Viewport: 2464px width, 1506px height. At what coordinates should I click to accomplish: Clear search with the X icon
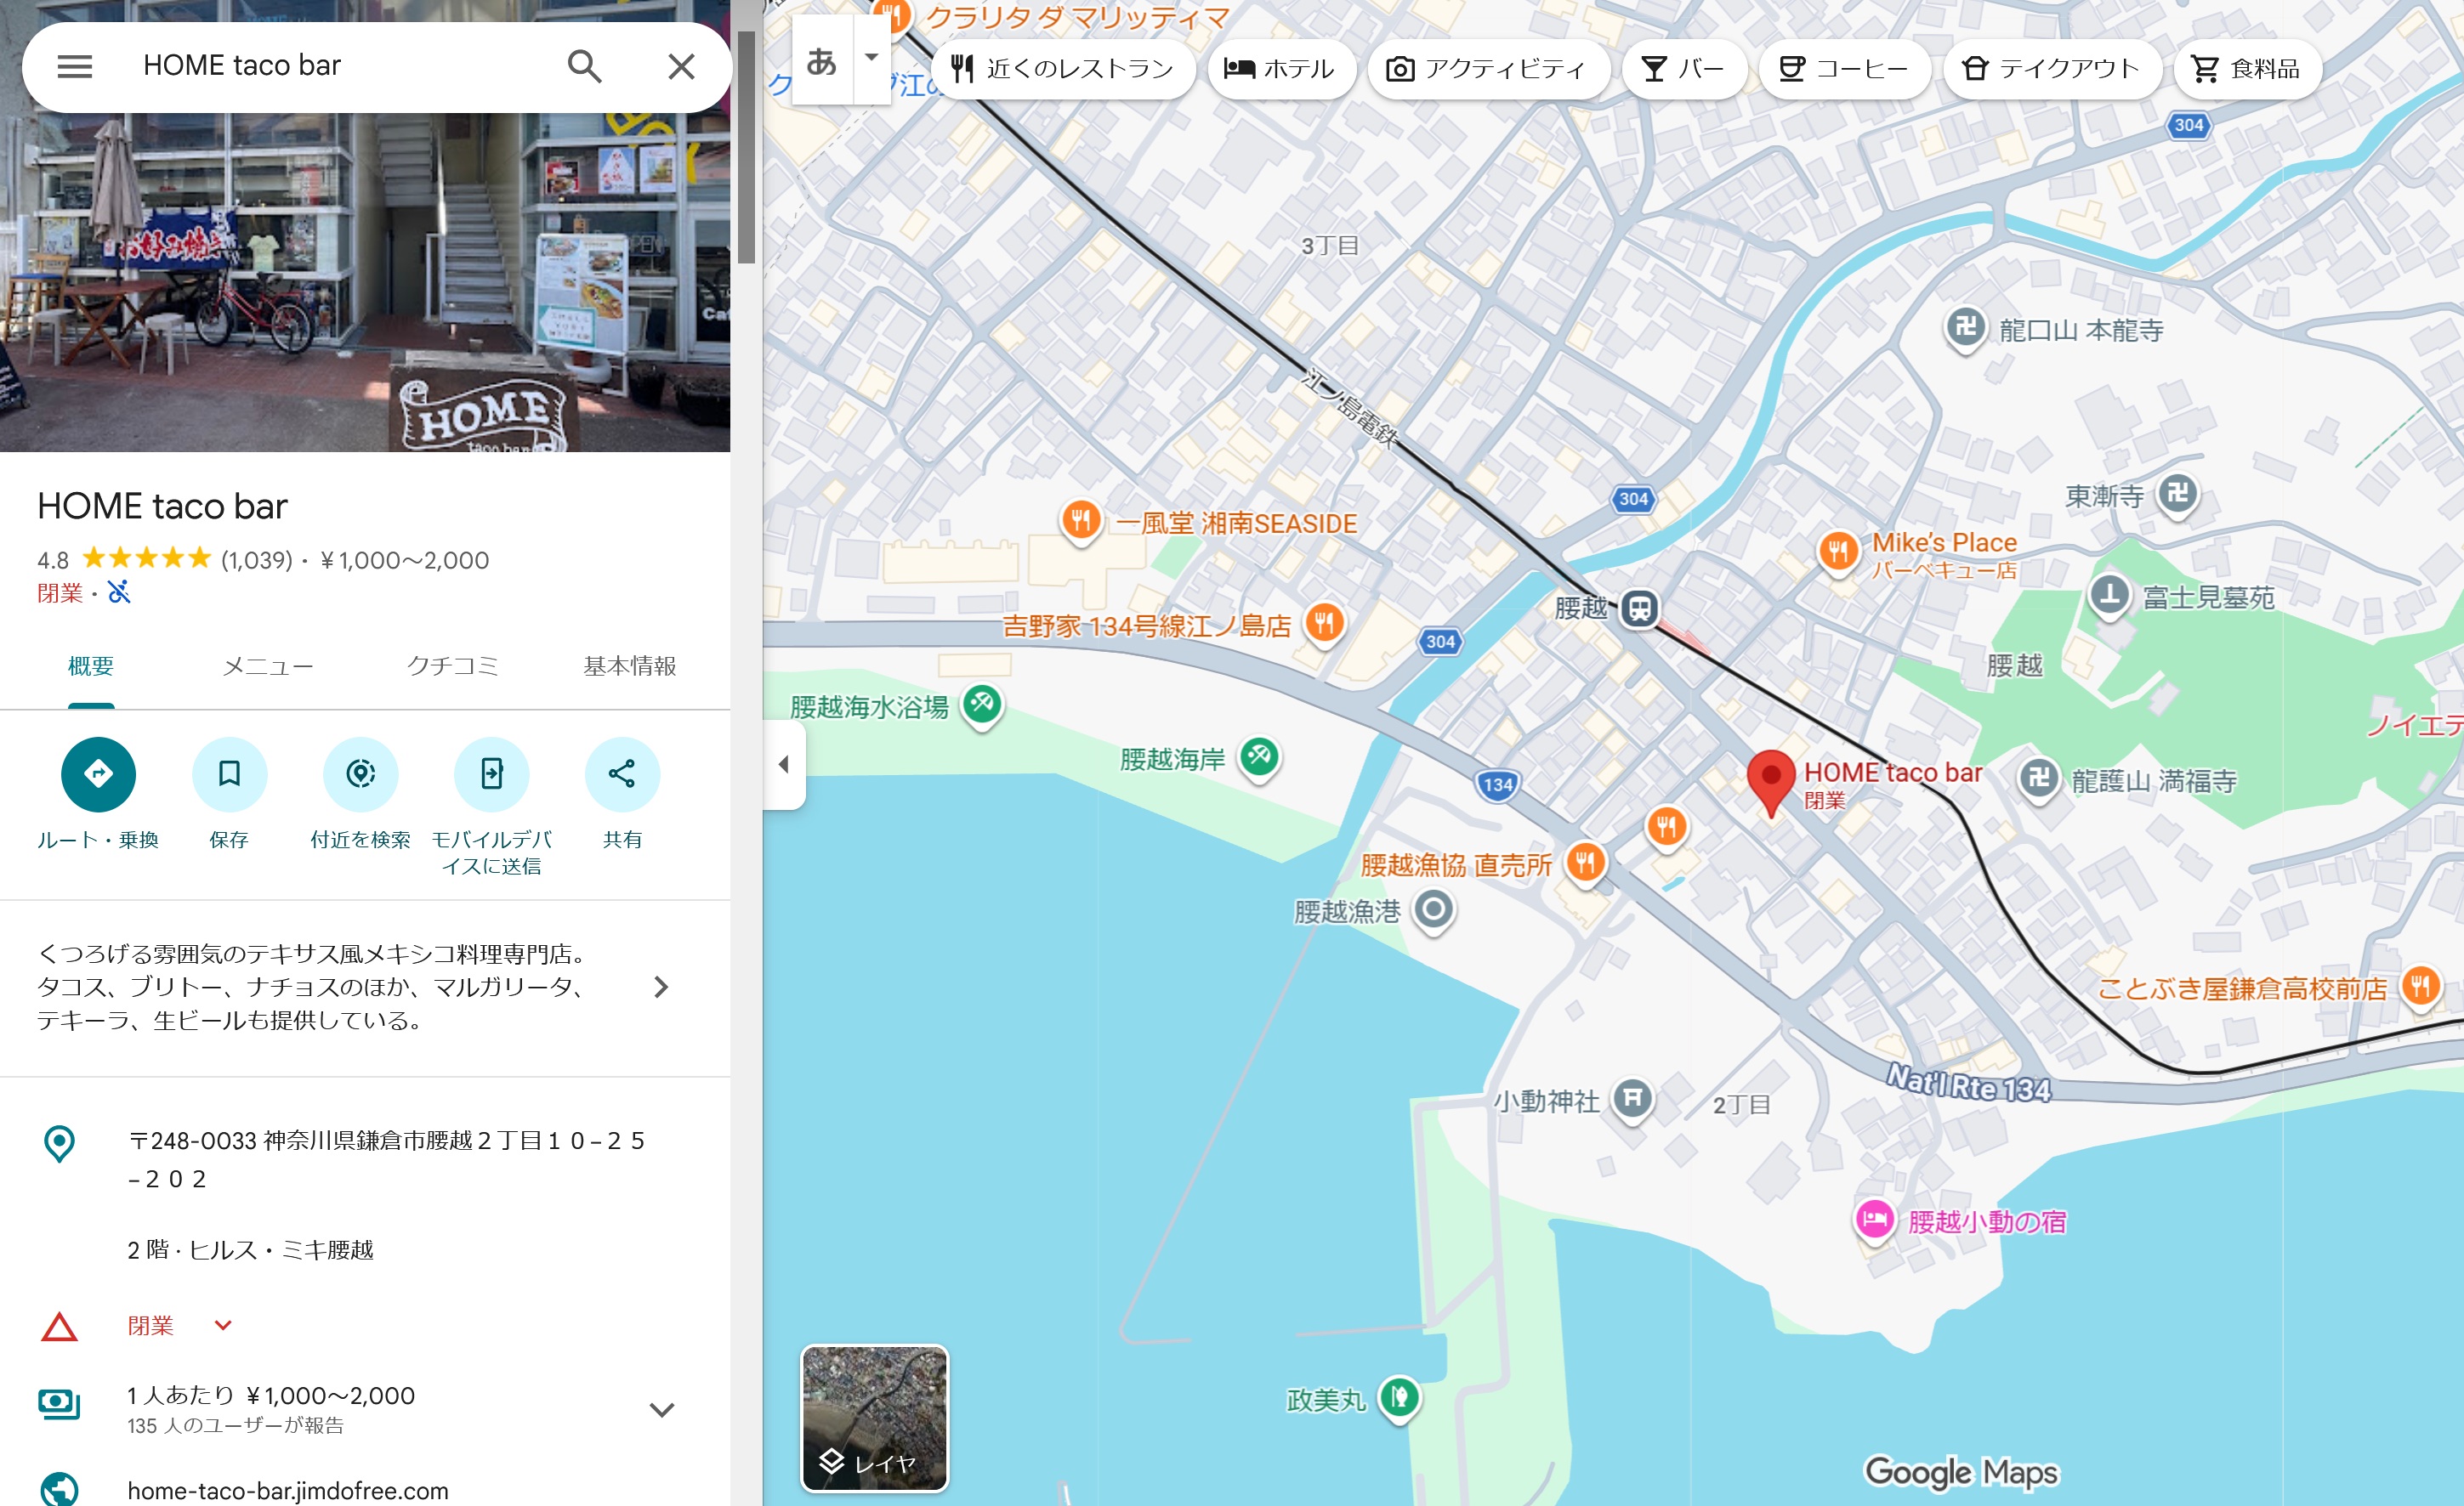tap(681, 66)
